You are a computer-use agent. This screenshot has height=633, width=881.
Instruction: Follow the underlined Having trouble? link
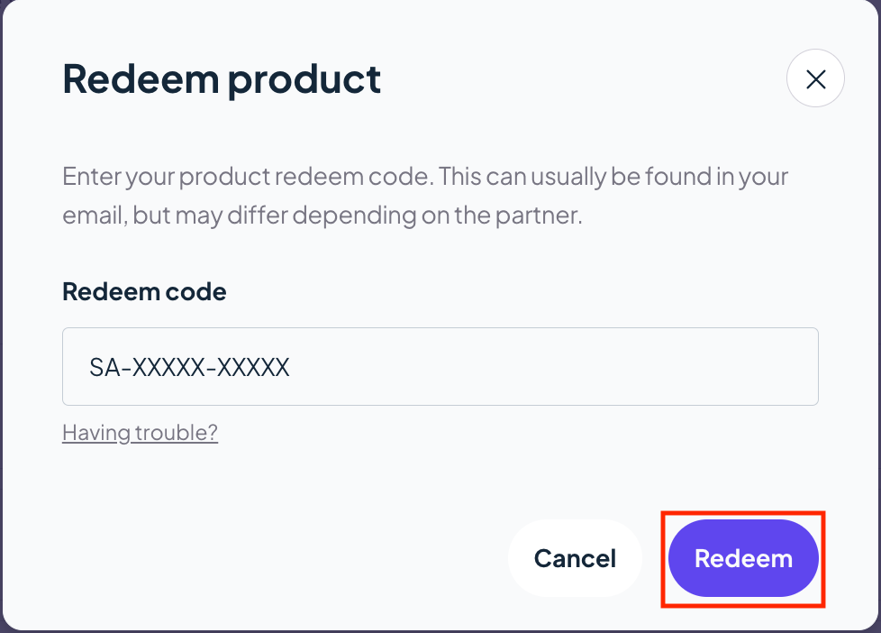point(140,433)
